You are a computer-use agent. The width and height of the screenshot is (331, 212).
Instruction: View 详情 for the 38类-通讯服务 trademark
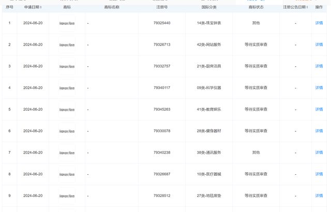pyautogui.click(x=319, y=153)
